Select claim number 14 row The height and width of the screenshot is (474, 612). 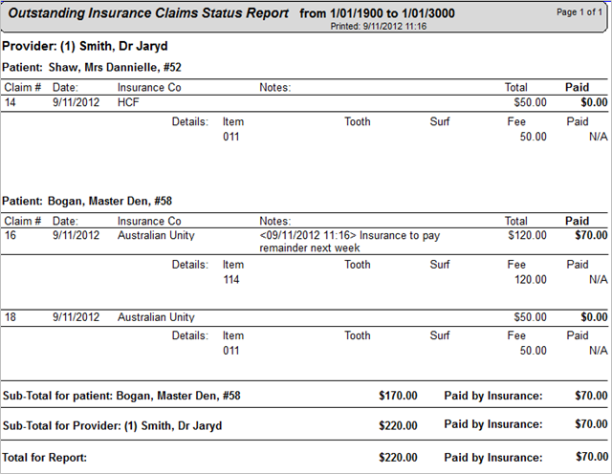pyautogui.click(x=304, y=102)
